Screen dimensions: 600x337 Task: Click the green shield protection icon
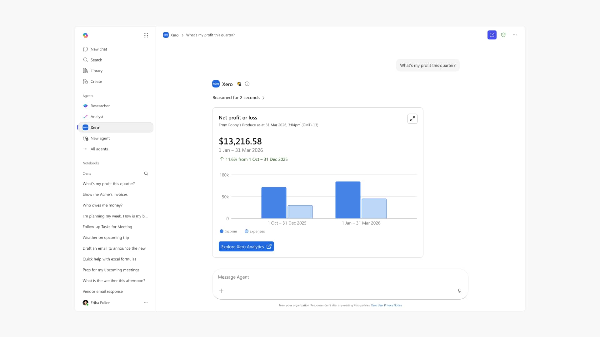coord(503,35)
